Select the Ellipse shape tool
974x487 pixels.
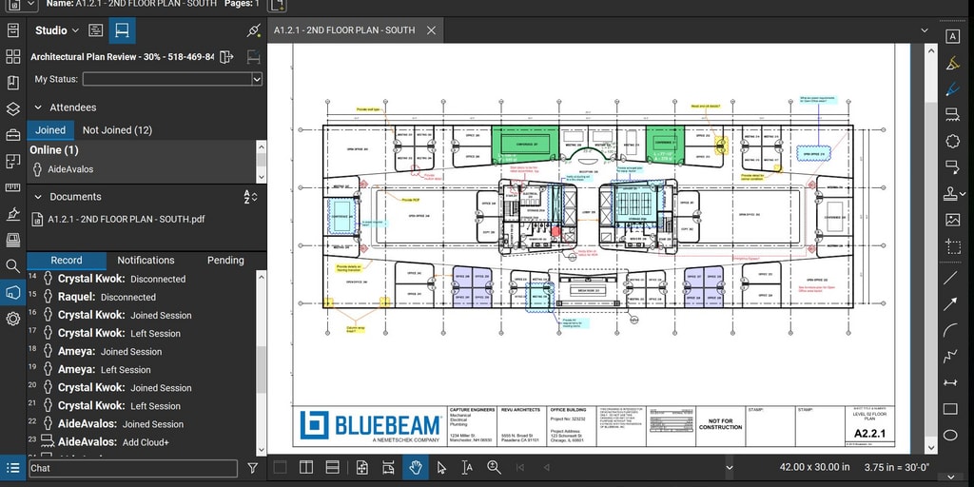(x=950, y=435)
